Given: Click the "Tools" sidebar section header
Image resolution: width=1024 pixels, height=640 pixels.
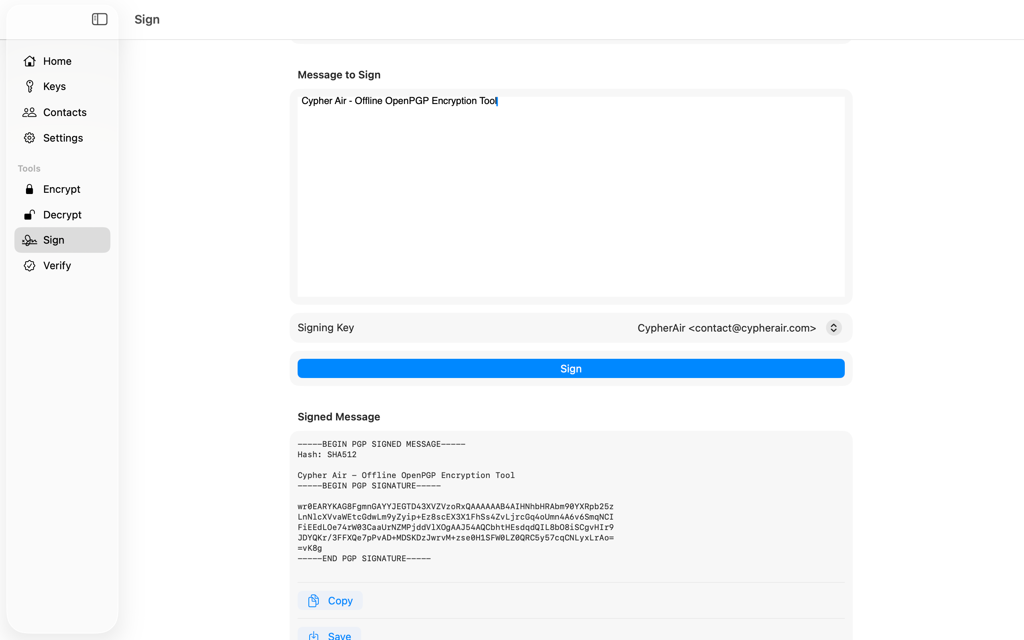Looking at the screenshot, I should point(29,168).
